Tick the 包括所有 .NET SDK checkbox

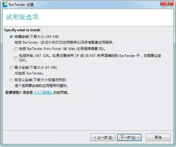pos(16,58)
